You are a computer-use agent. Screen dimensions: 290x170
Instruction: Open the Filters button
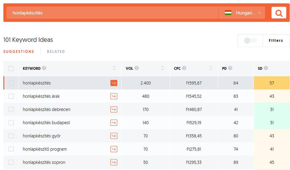point(276,41)
